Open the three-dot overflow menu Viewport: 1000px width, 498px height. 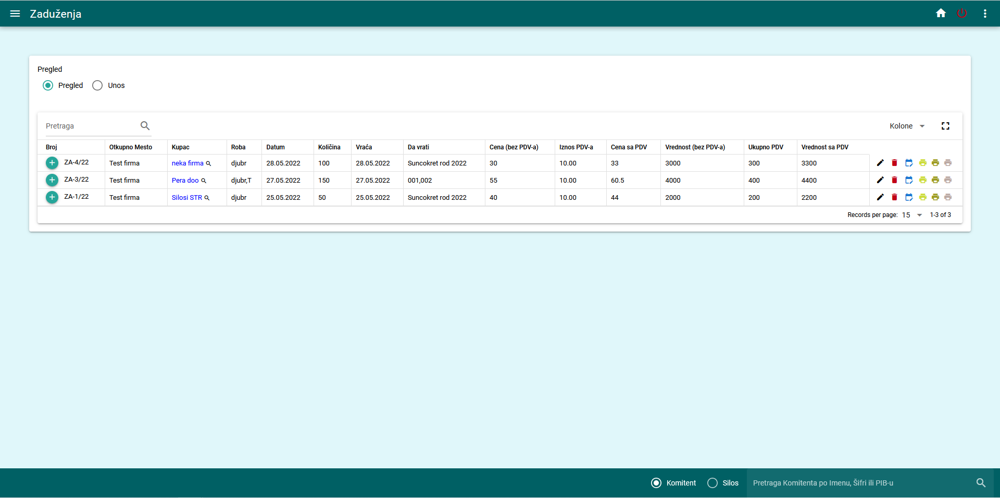(x=985, y=14)
